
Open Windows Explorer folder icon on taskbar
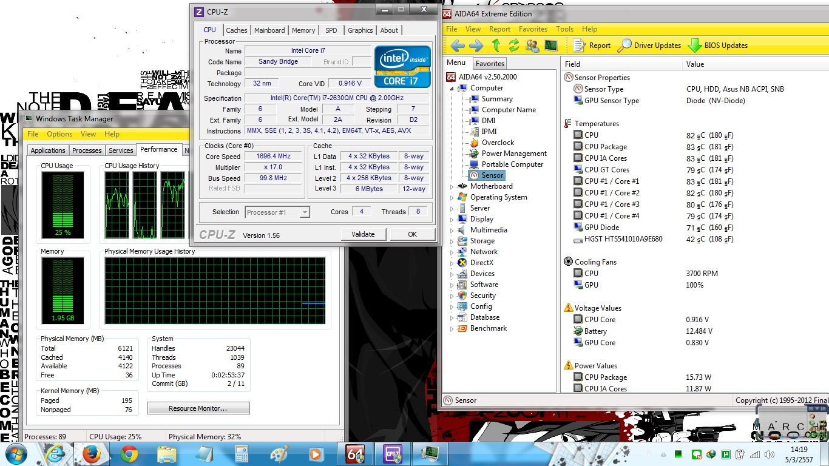coord(166,454)
